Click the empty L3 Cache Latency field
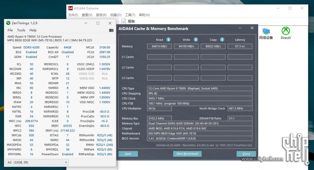Screen dimensions: 314x170 (240, 78)
